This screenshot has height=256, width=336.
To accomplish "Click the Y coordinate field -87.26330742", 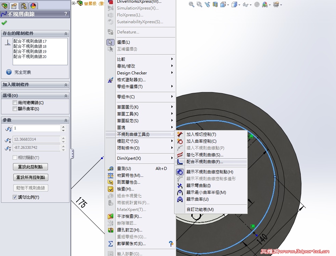I will coord(37,147).
